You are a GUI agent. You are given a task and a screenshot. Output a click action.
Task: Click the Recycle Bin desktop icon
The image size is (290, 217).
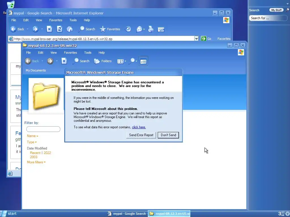point(11,5)
